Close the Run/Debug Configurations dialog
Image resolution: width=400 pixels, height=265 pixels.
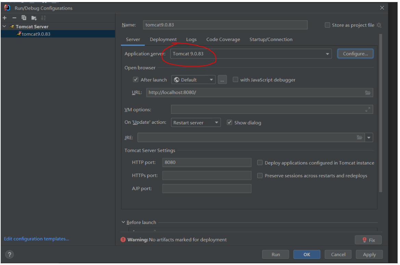pos(382,8)
